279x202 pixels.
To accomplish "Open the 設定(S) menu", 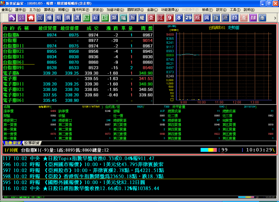I will coord(221,10).
